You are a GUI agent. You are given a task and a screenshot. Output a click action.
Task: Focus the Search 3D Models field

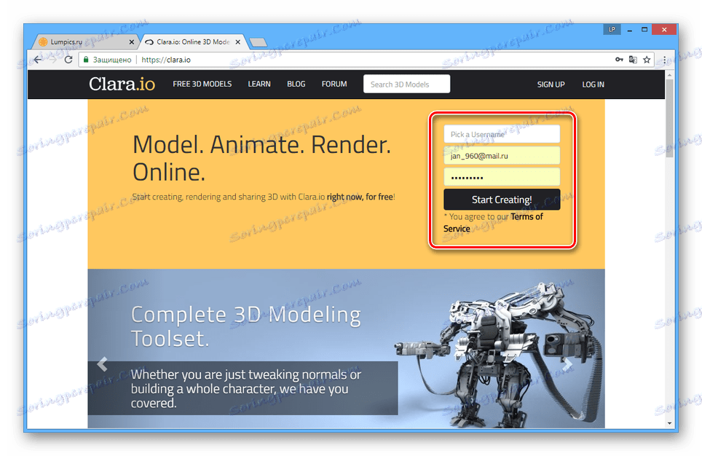pyautogui.click(x=406, y=84)
